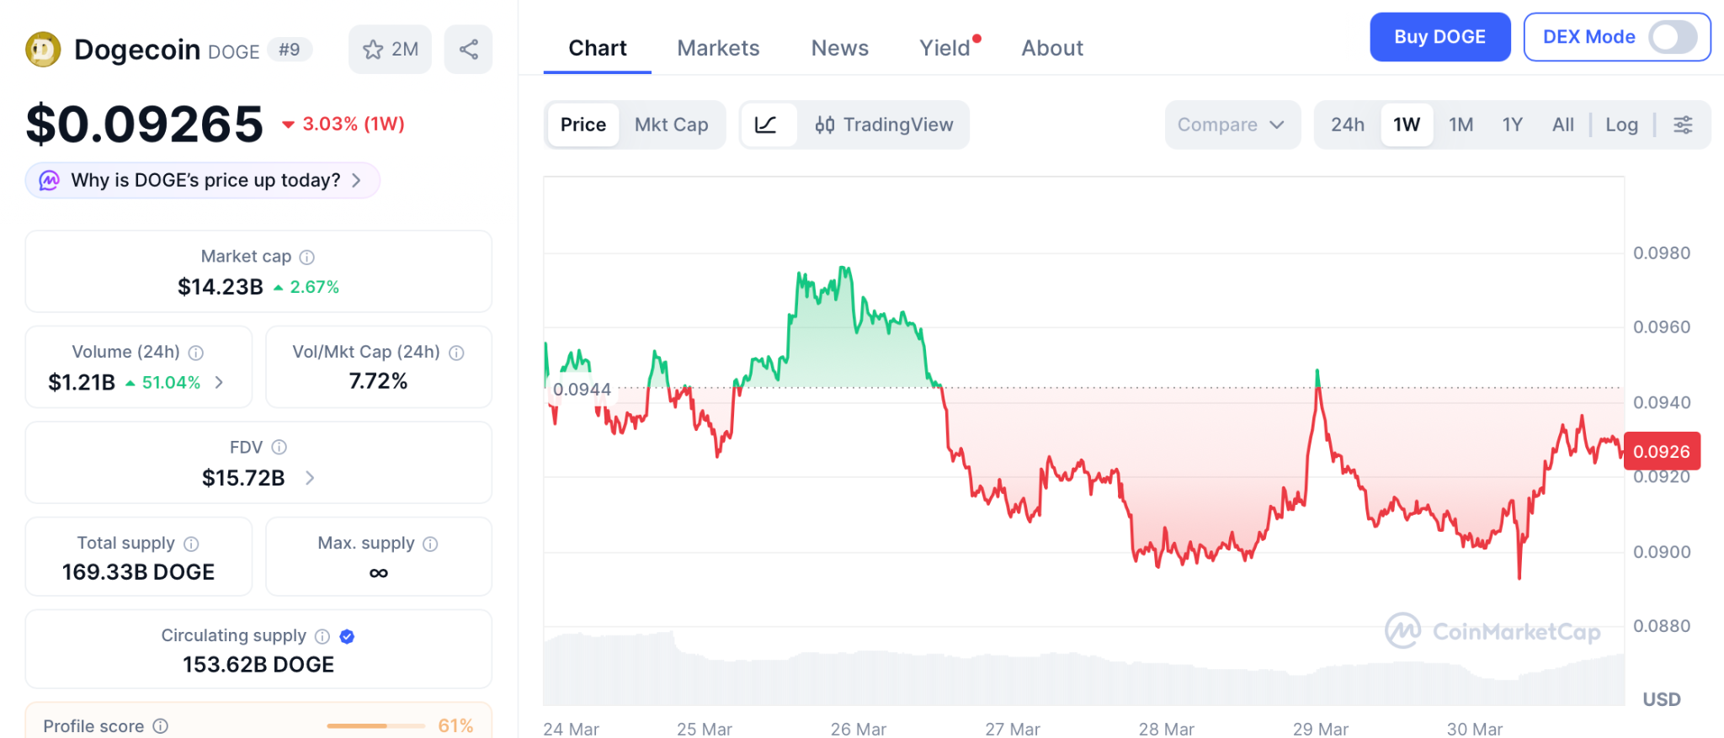Image resolution: width=1724 pixels, height=738 pixels.
Task: Click the FDV info icon
Action: [279, 447]
